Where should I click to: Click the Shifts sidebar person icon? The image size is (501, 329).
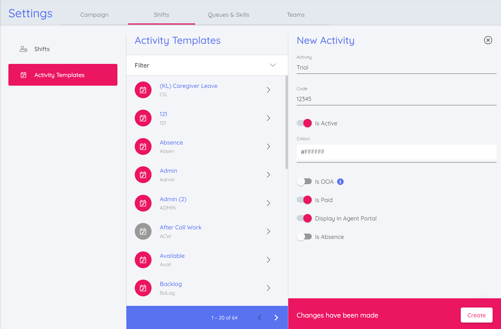[24, 49]
